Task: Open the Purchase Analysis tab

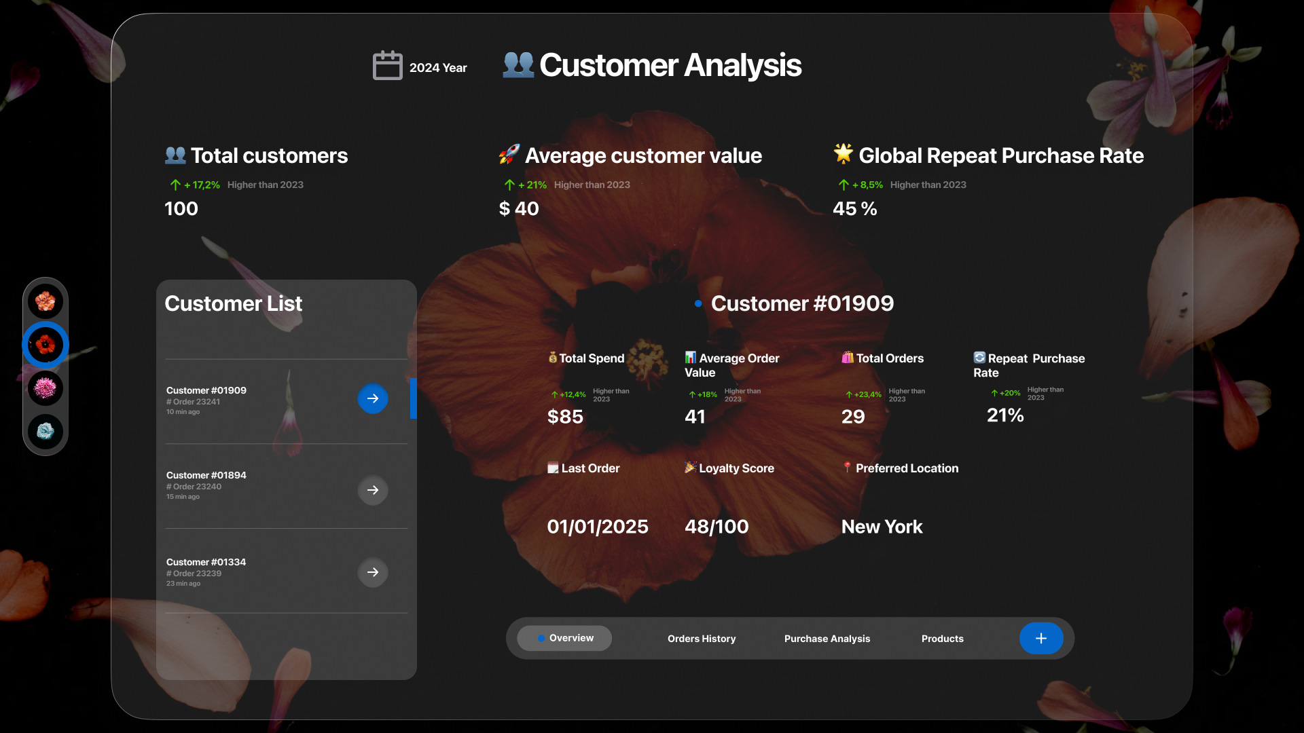Action: click(827, 639)
